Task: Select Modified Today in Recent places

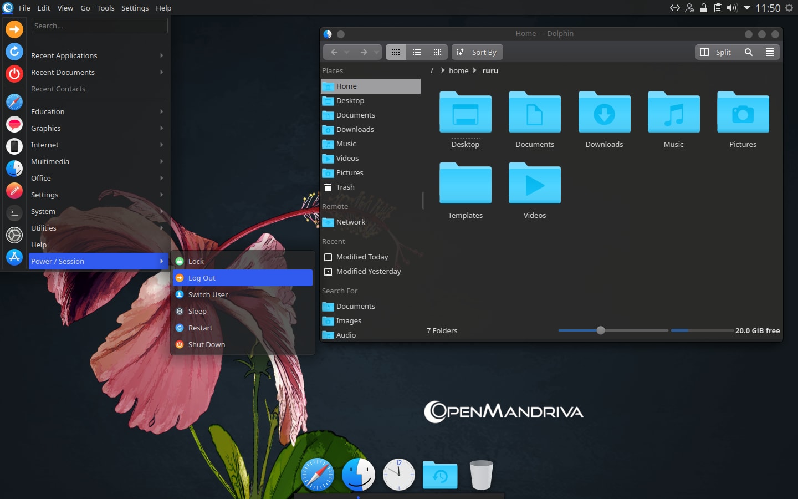Action: pos(362,257)
